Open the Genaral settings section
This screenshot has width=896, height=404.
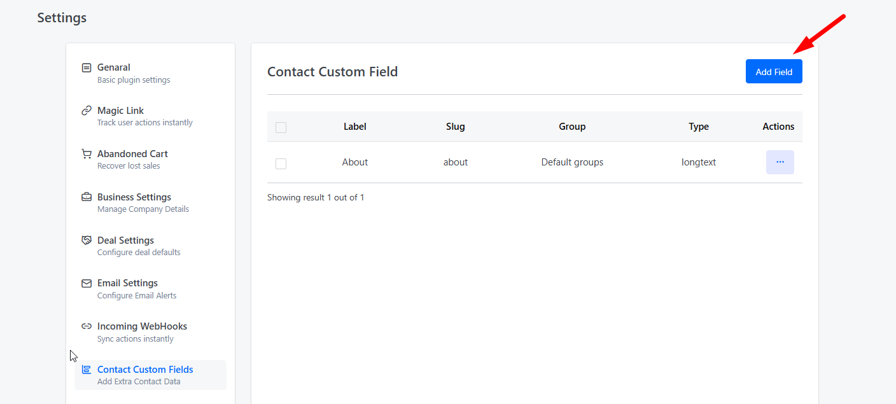(x=150, y=73)
